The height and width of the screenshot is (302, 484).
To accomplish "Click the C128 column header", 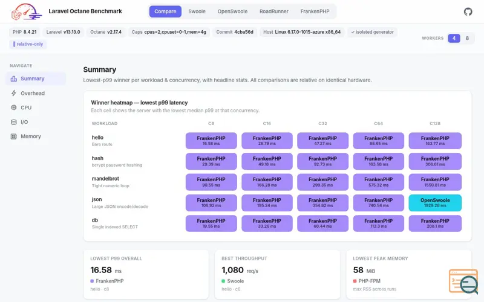I will (435, 124).
